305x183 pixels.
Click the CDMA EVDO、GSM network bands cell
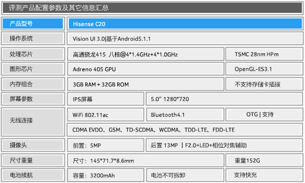[185, 130]
